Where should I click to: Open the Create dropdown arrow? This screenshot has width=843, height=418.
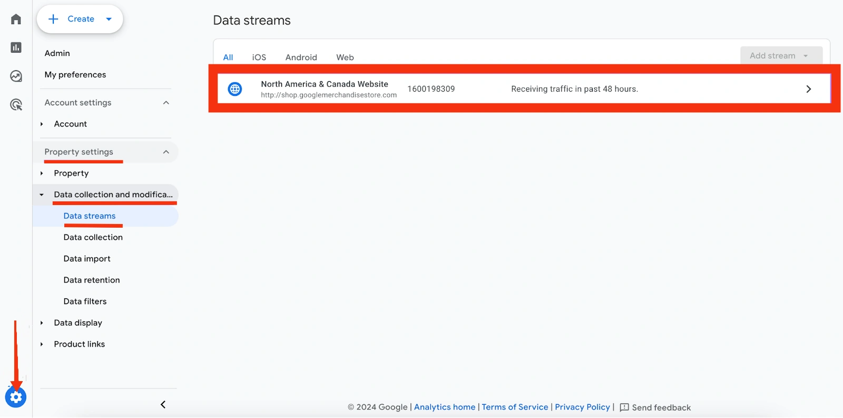tap(109, 19)
